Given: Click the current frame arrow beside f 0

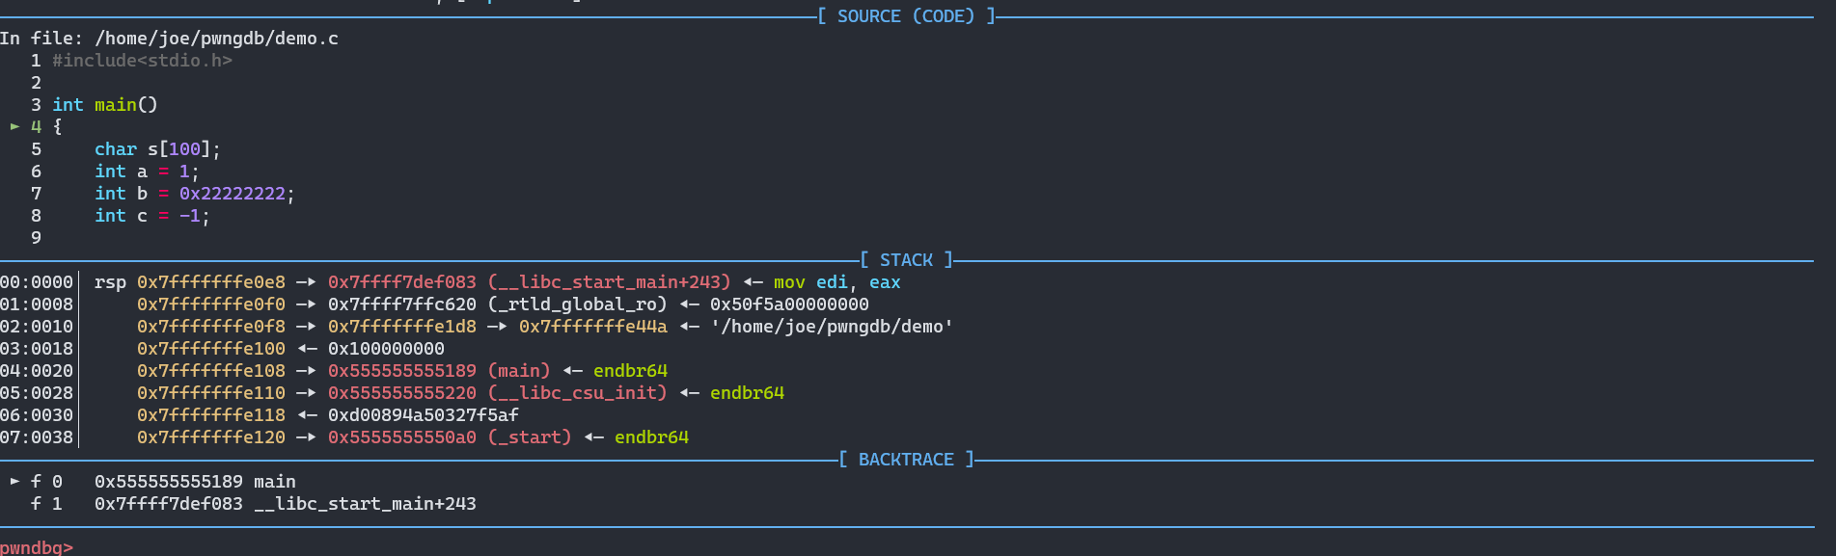Looking at the screenshot, I should [14, 481].
